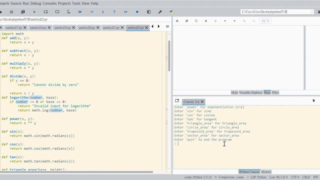Zoom out plot icon
Image resolution: width=320 pixels, height=180 pixels.
(253, 21)
